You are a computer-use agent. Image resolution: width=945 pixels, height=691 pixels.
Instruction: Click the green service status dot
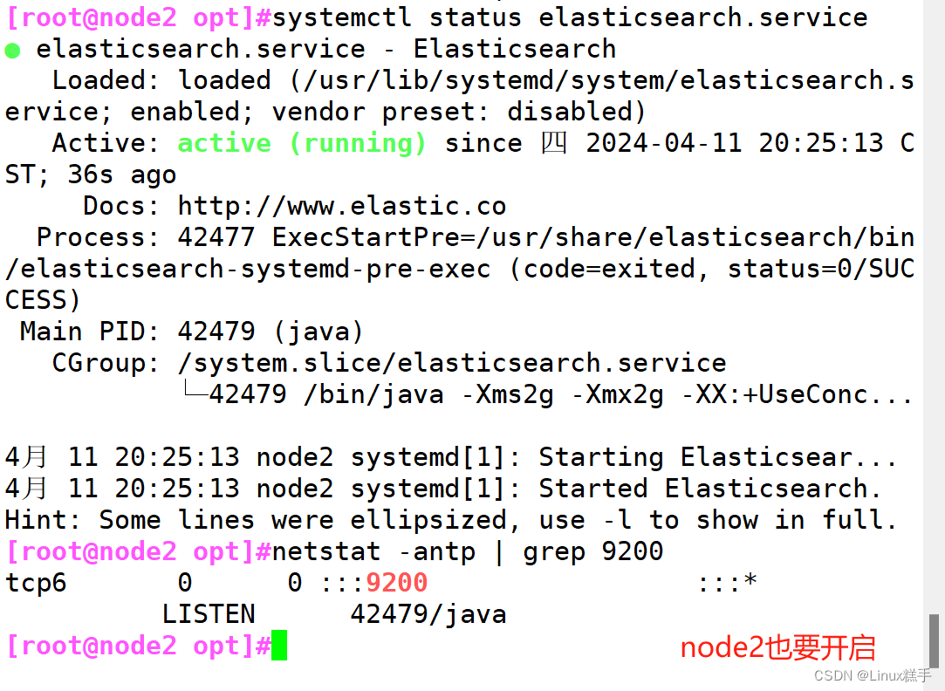(x=13, y=51)
